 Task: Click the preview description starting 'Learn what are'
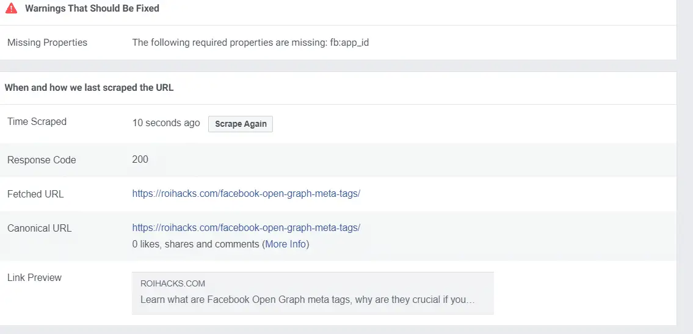pyautogui.click(x=308, y=300)
